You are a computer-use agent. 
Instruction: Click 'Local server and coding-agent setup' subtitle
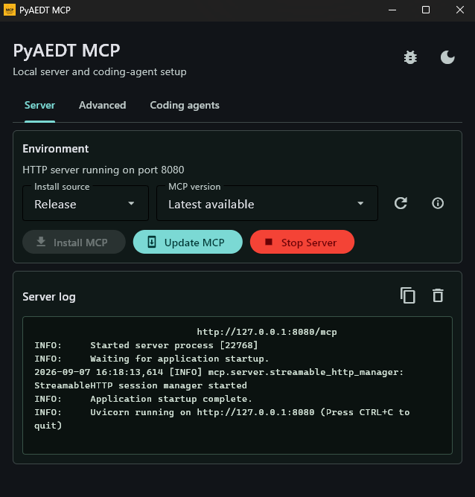100,72
